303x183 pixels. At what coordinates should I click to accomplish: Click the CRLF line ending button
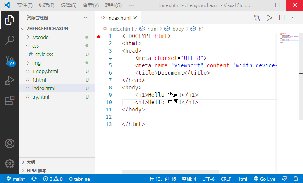tap(226, 179)
